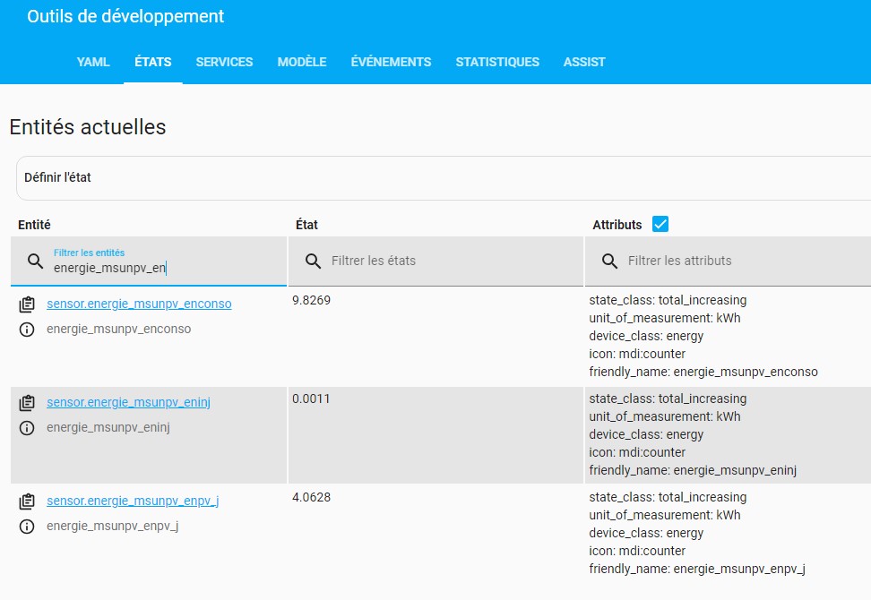The width and height of the screenshot is (871, 600).
Task: Expand the Définir l'état panel
Action: (x=444, y=177)
